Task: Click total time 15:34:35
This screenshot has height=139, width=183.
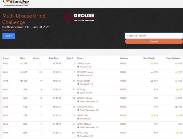Action: [57, 64]
